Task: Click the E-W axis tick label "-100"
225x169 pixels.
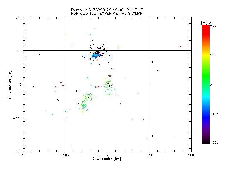Action: coord(65,155)
